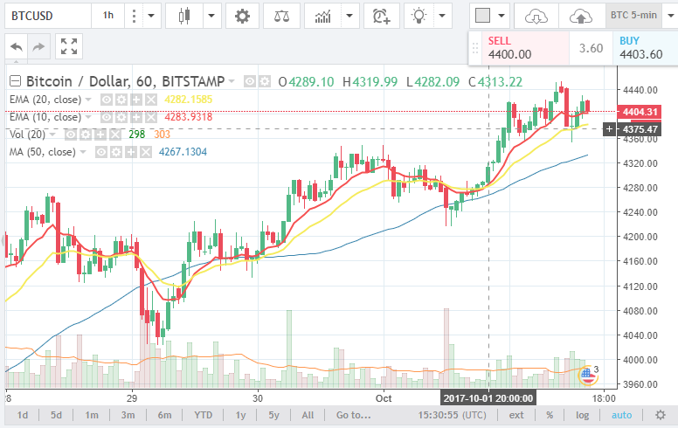Click the Go to... date button
Image resolution: width=678 pixels, height=428 pixels.
pos(354,415)
